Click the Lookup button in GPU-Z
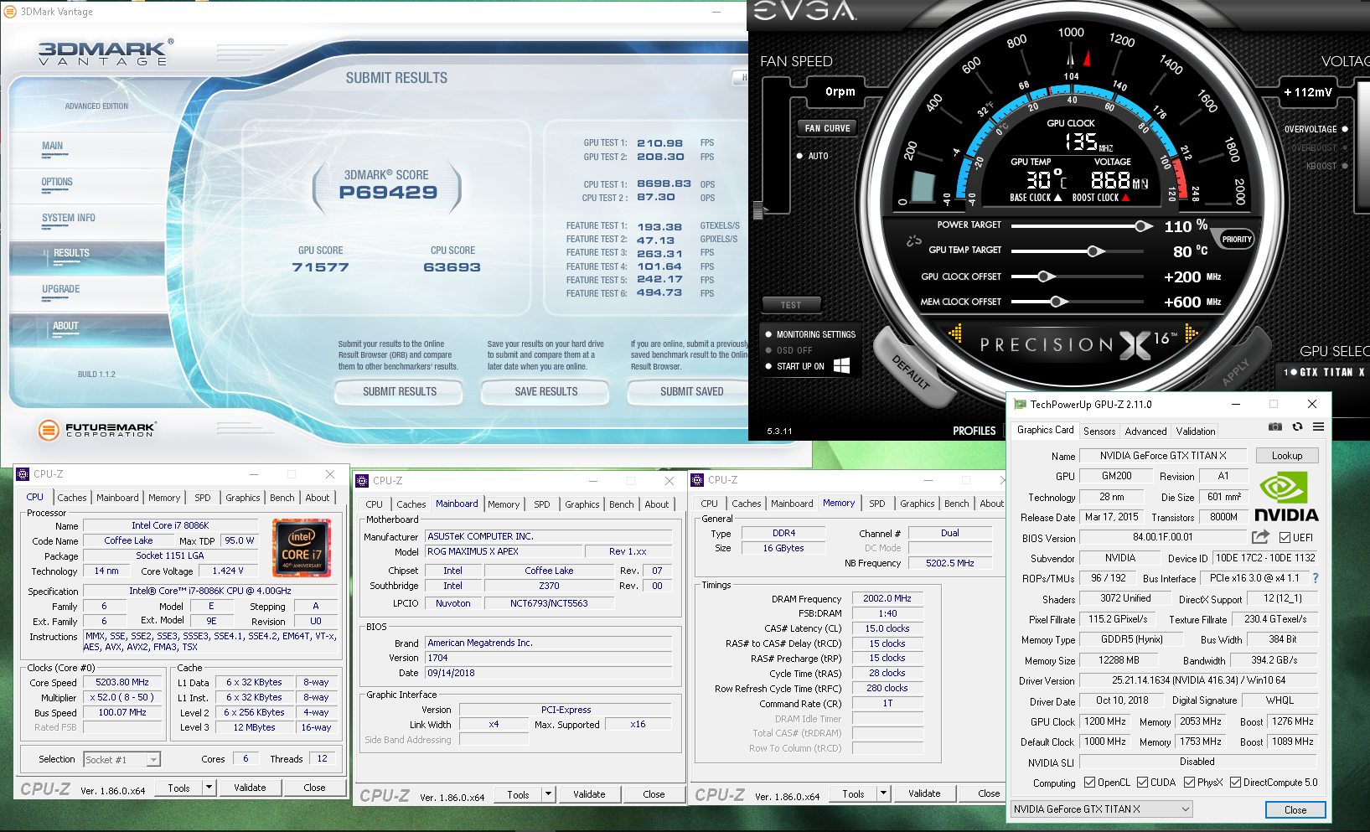 click(x=1287, y=456)
